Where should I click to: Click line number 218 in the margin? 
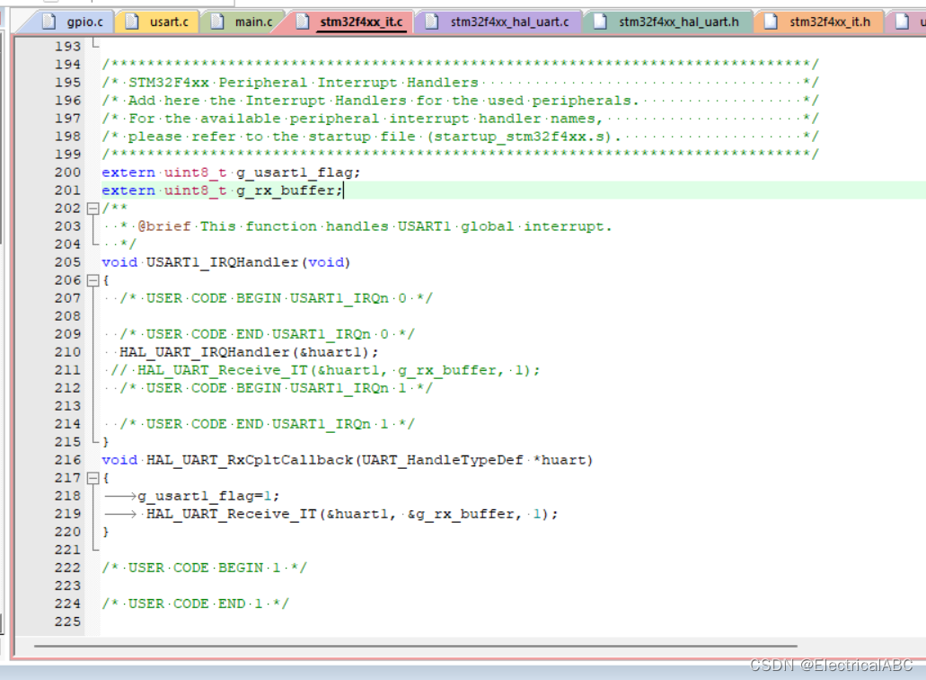pos(66,495)
